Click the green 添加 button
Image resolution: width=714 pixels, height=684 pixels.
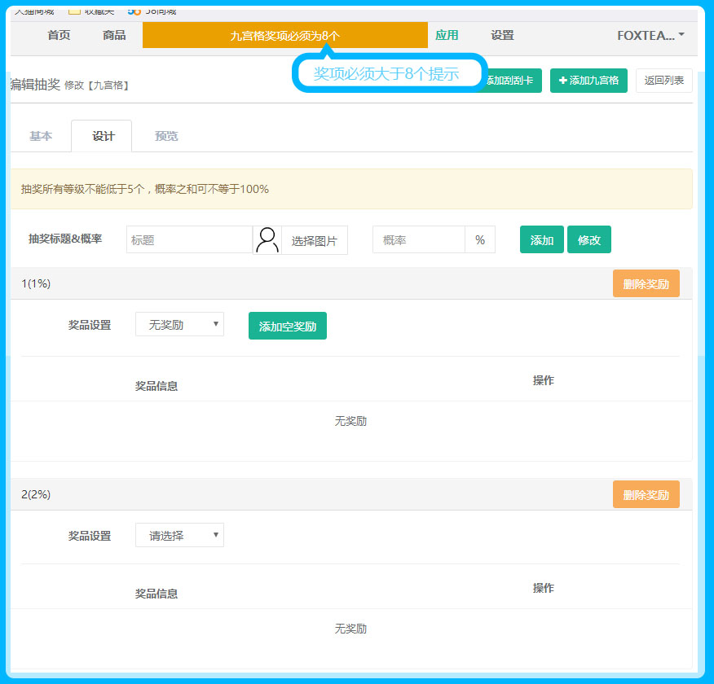coord(541,240)
